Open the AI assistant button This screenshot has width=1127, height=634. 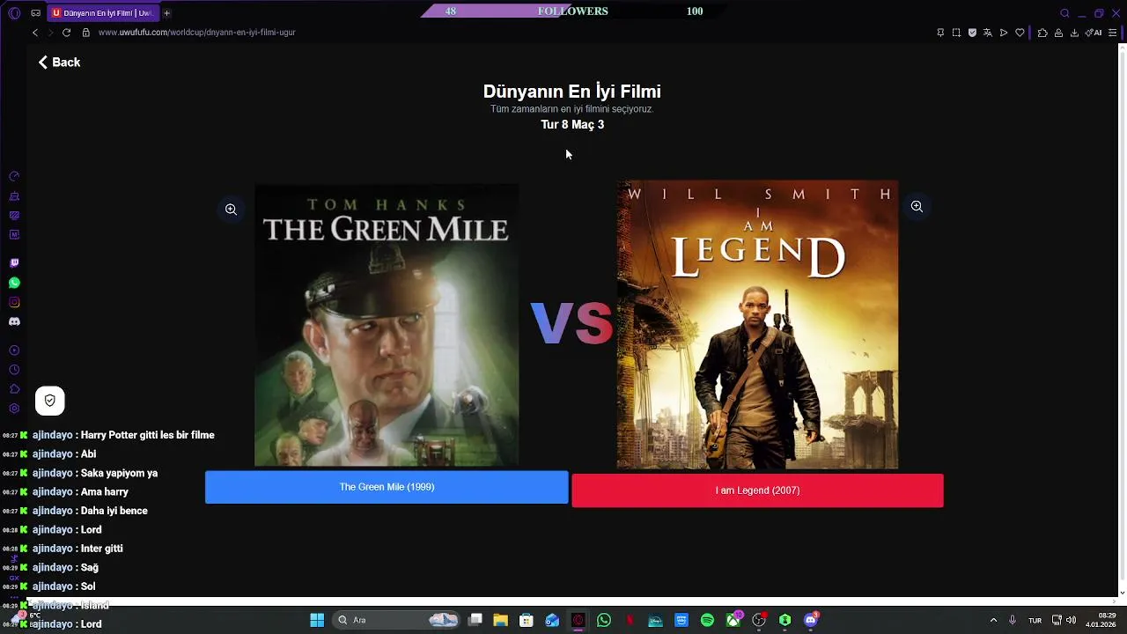tap(1094, 33)
